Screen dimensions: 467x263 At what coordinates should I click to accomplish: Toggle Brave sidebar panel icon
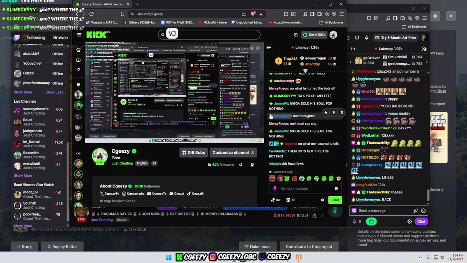312,14
